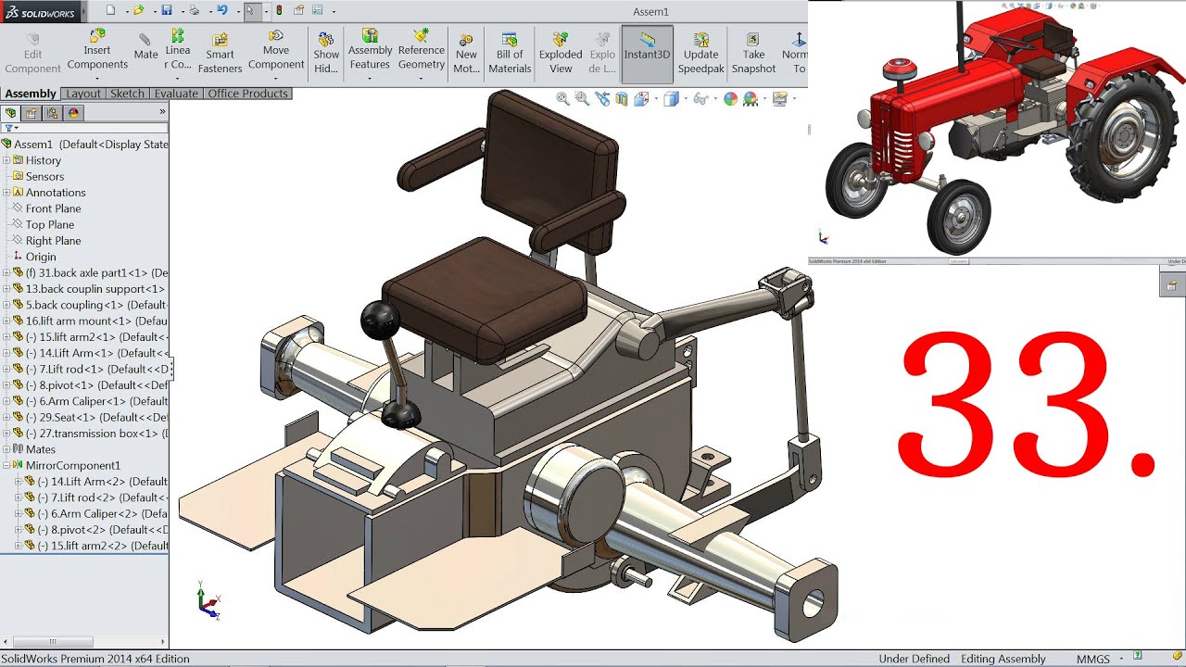Open Linear Component Pattern dropdown arrow

tap(178, 79)
